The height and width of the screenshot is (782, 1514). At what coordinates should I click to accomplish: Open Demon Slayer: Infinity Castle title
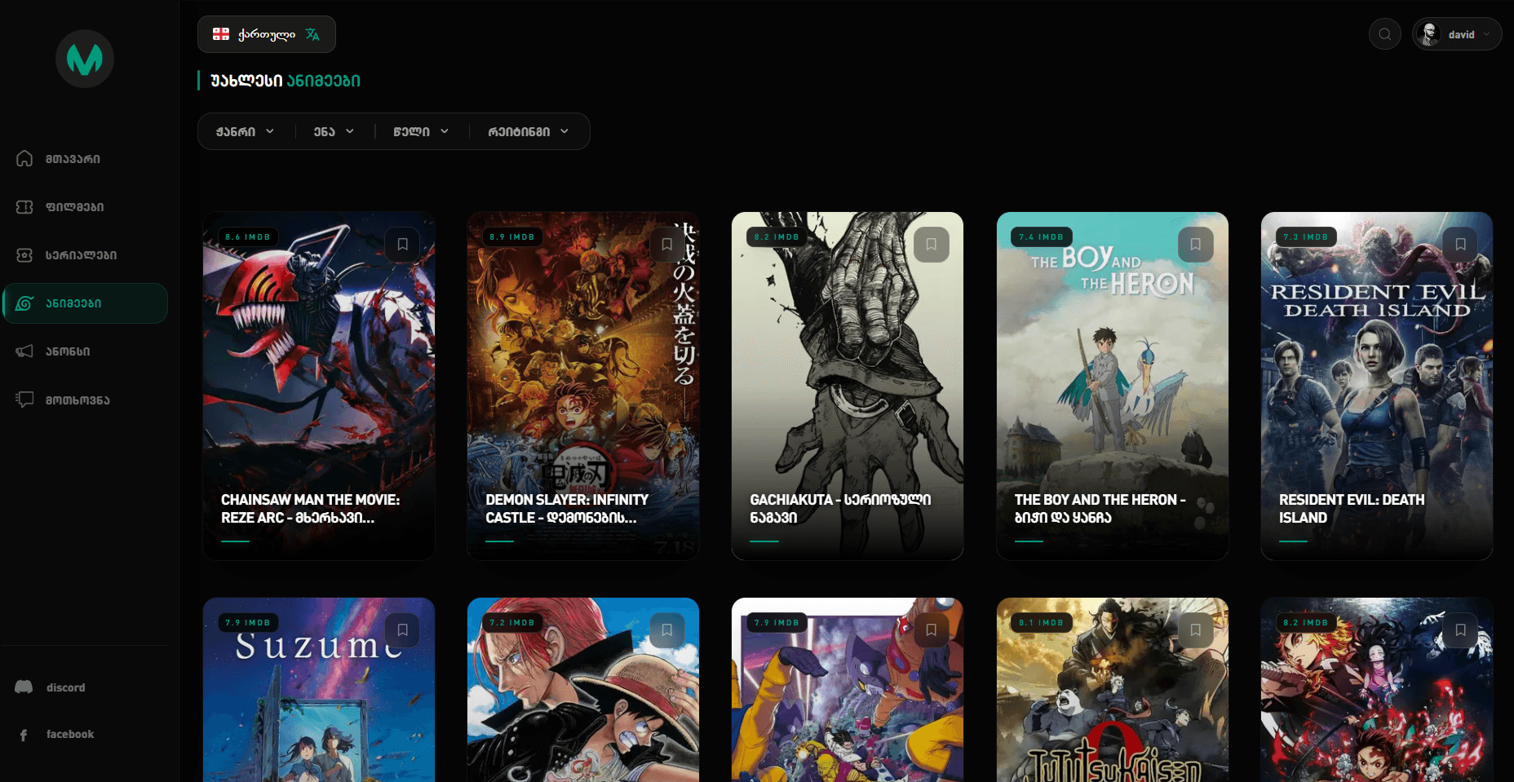567,509
